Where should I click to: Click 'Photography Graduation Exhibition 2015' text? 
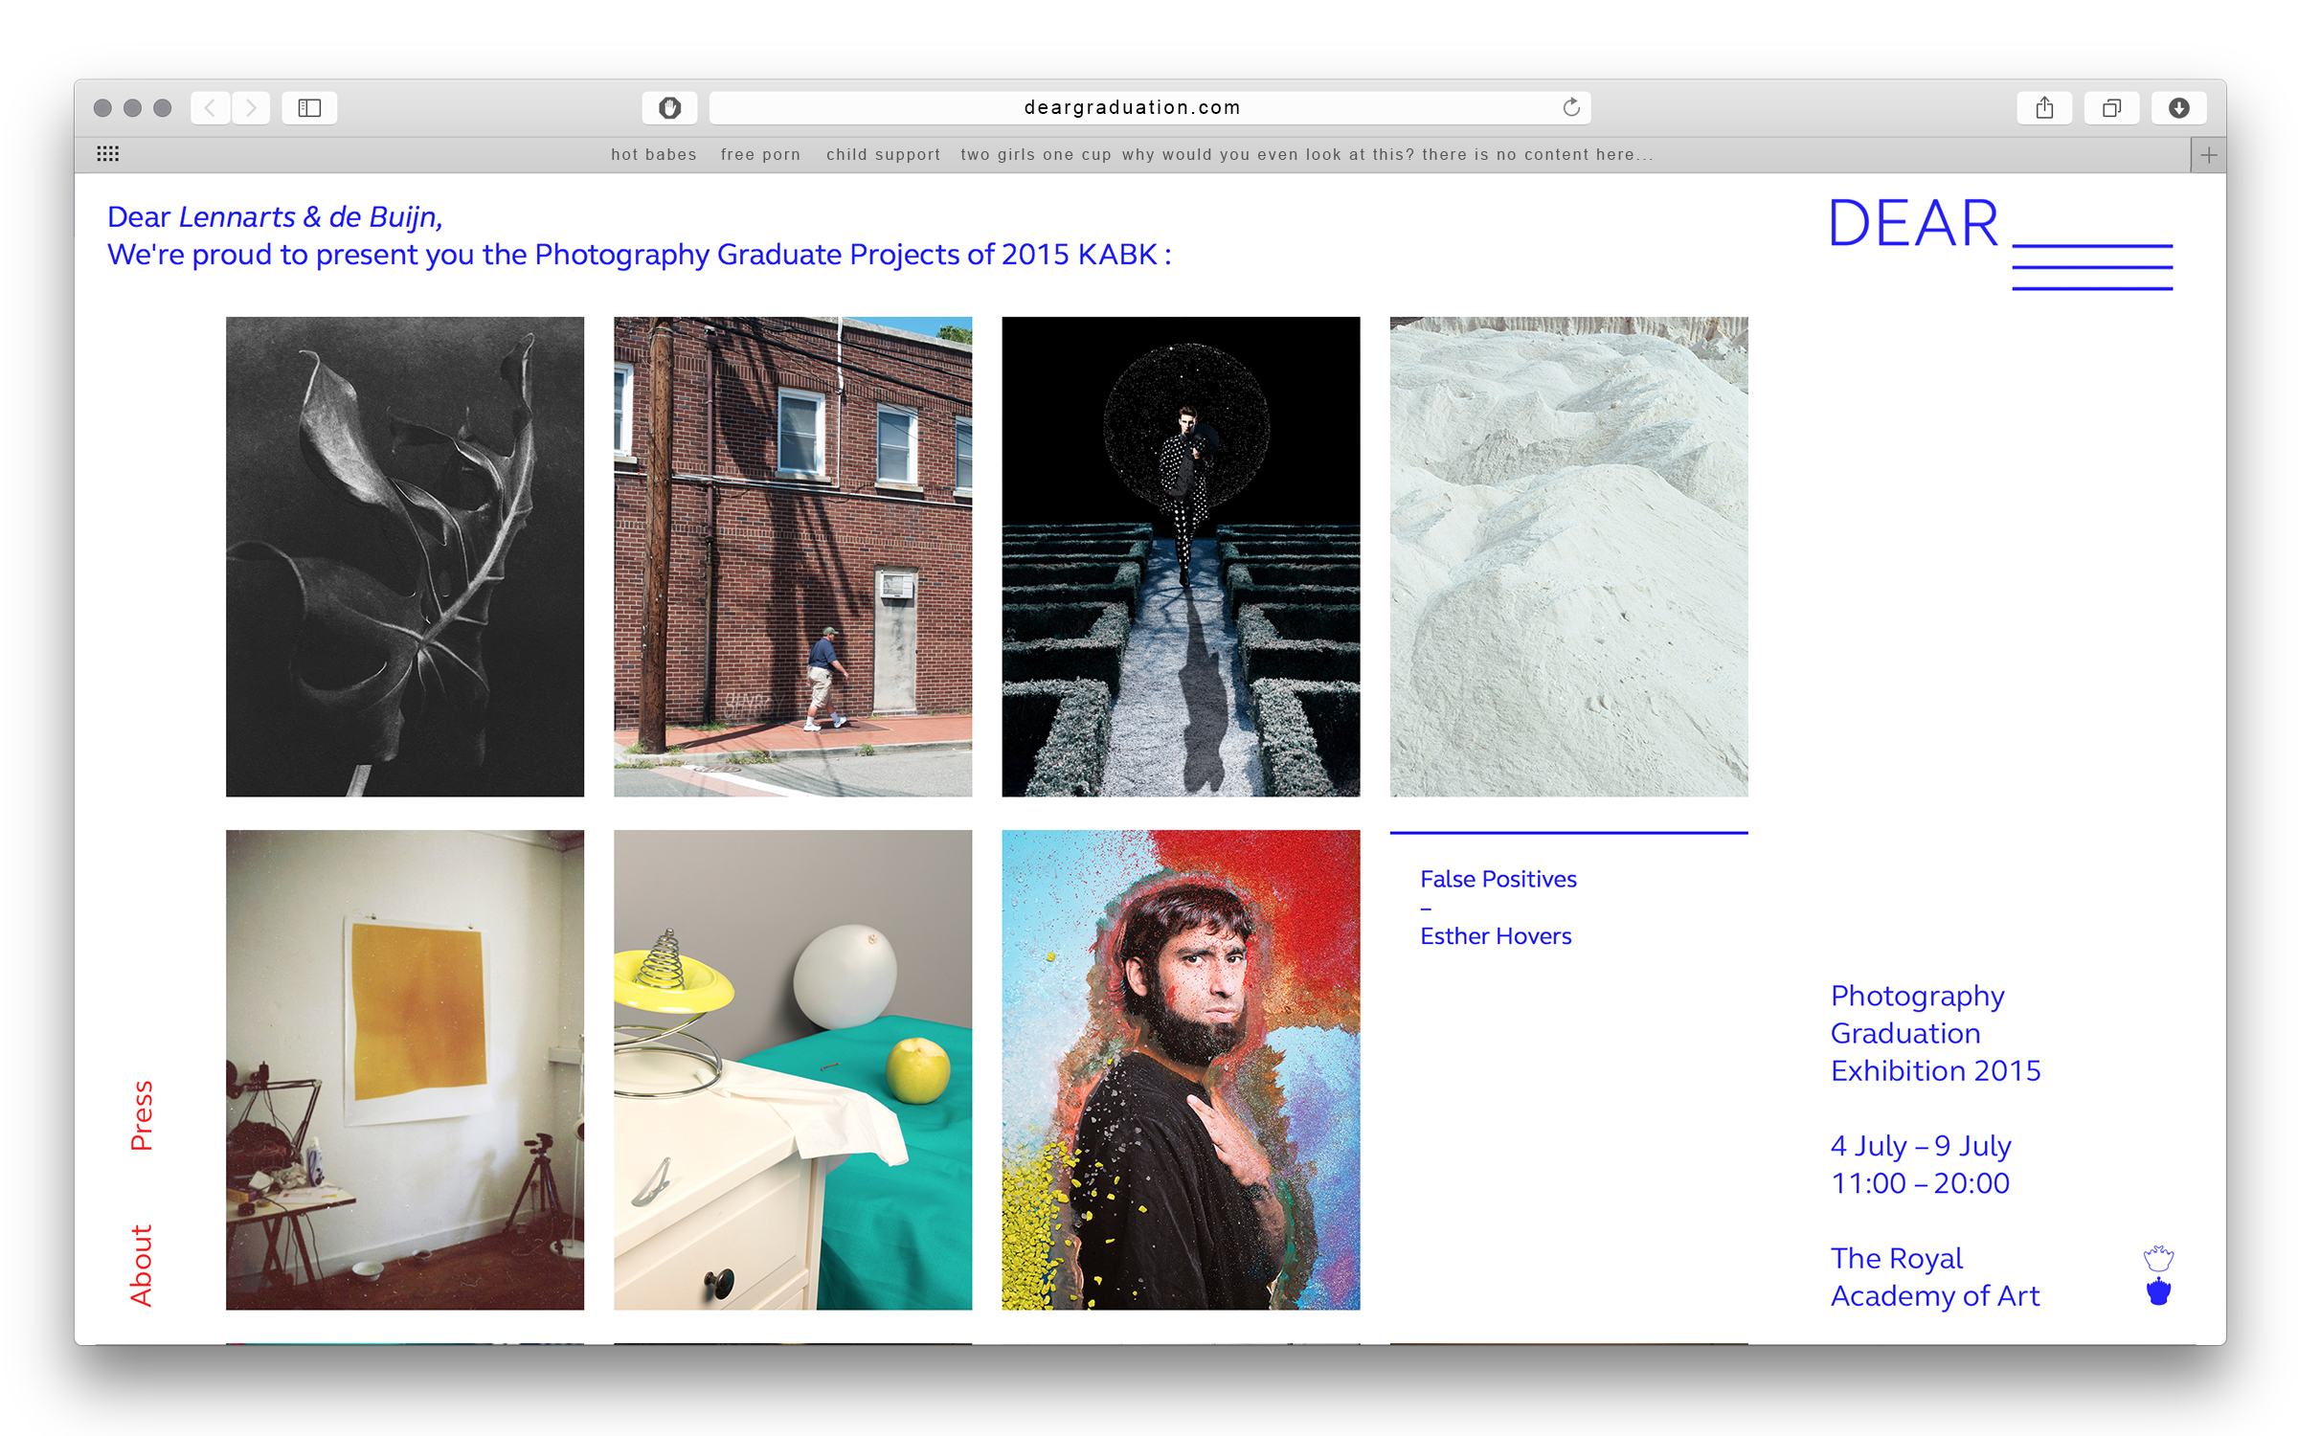coord(1935,1033)
